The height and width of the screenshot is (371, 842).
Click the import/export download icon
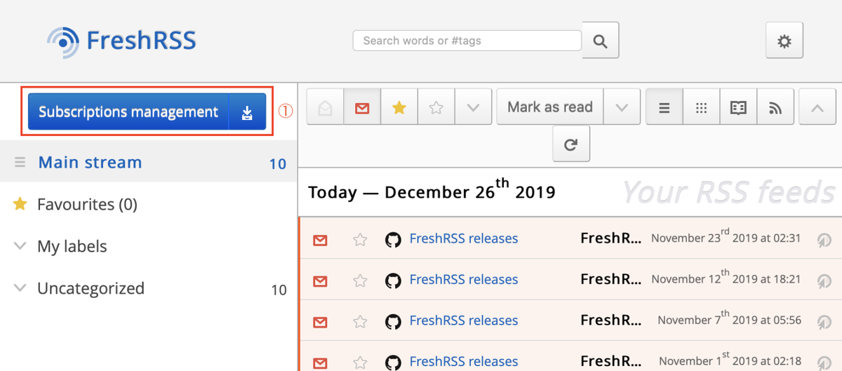[x=247, y=112]
